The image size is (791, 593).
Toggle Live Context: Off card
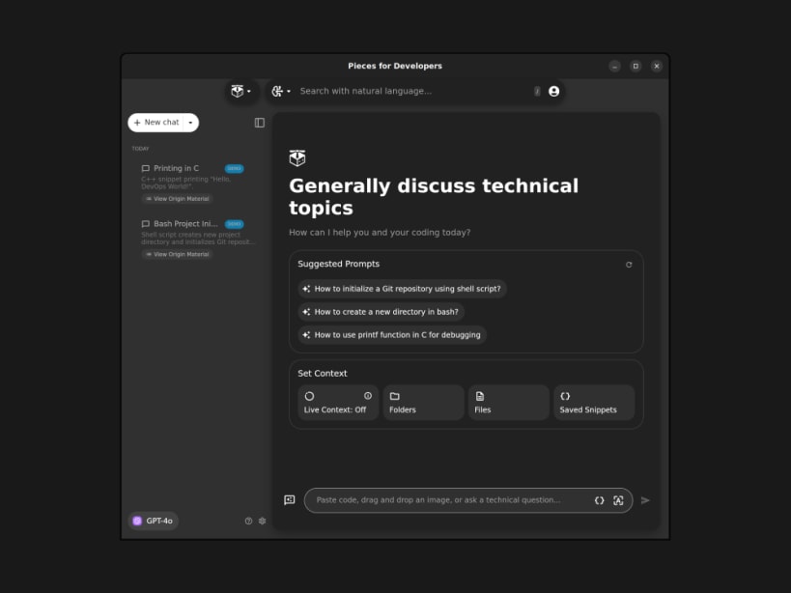[338, 403]
